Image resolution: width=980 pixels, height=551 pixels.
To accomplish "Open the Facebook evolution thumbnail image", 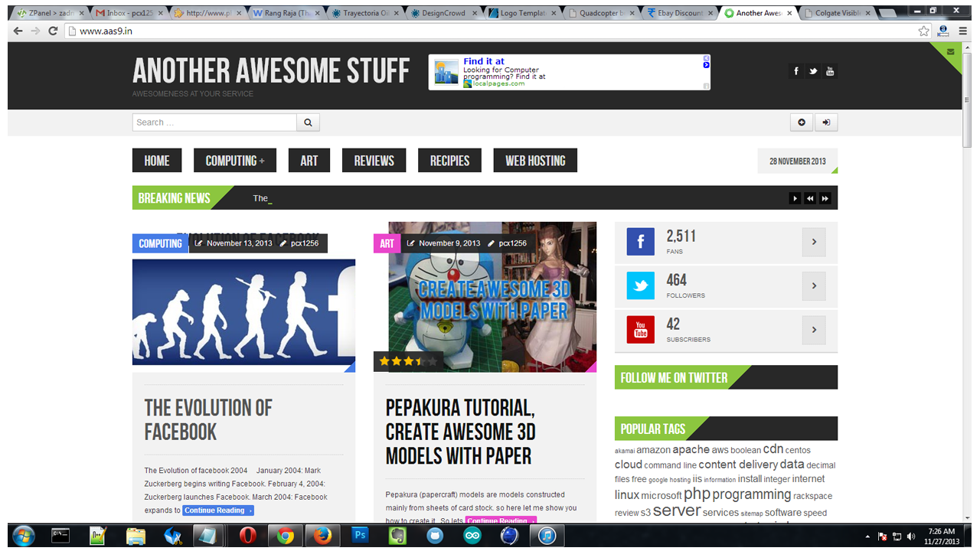I will pos(243,311).
